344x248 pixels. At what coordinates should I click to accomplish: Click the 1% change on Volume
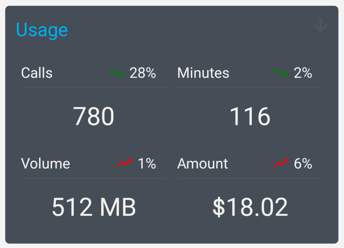(147, 164)
